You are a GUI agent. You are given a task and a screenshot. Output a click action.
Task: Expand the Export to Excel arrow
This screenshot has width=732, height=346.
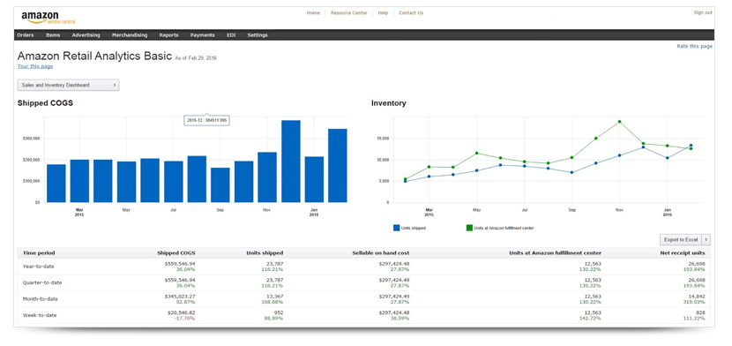(706, 239)
